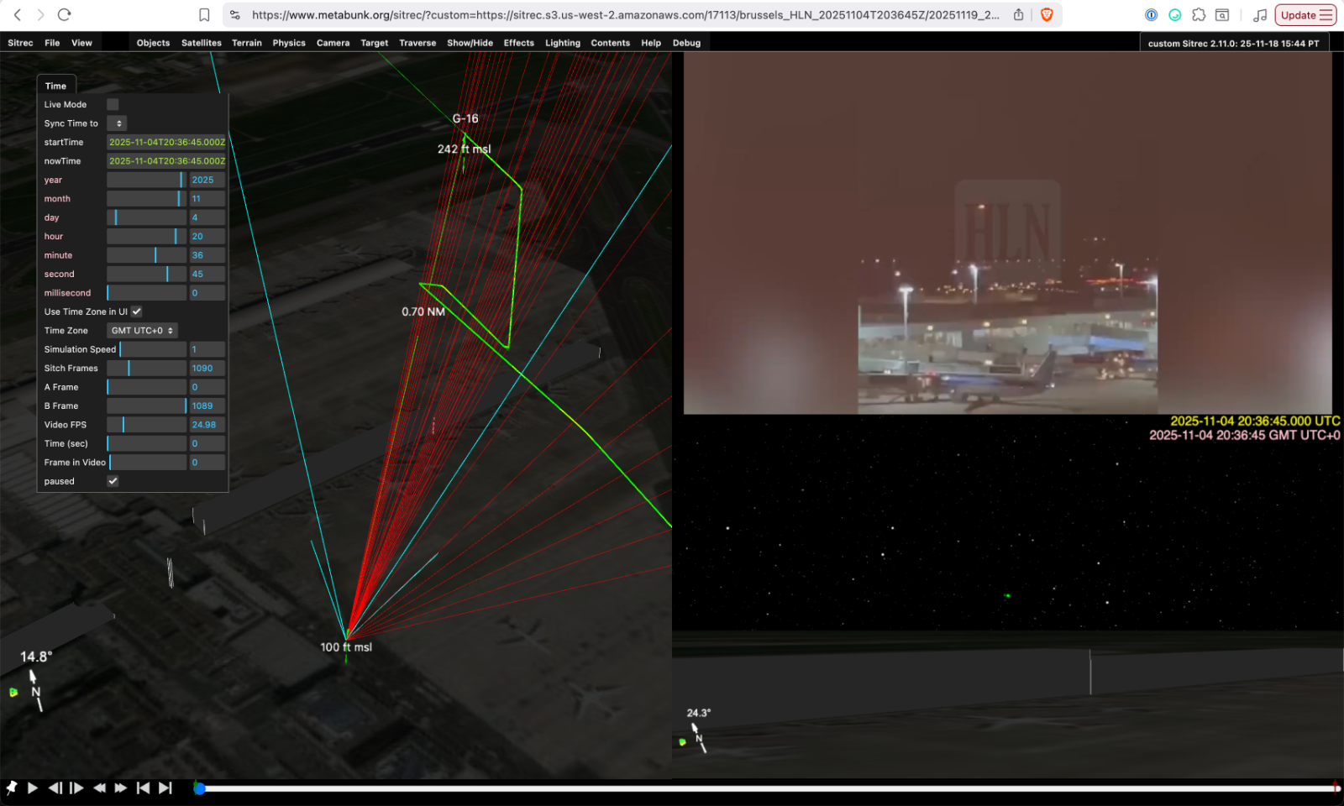The height and width of the screenshot is (806, 1344).
Task: Click the browser Update button
Action: tap(1305, 15)
